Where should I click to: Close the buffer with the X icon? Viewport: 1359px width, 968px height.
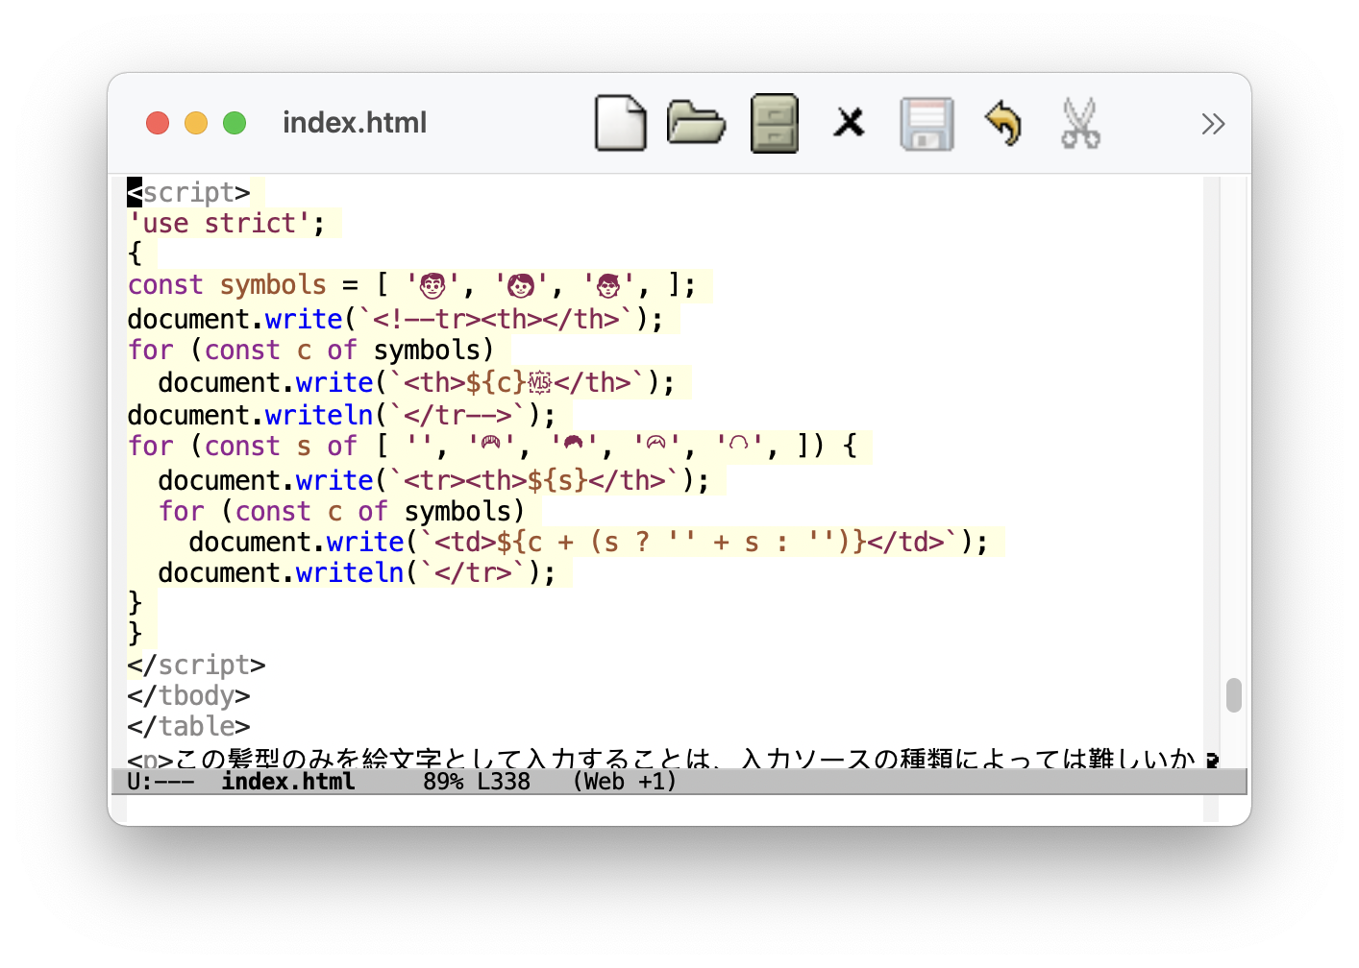(849, 123)
